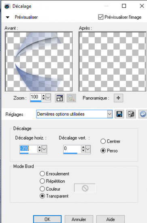The image size is (147, 223).
Task: Collapse the Prévisualiser triangle expander
Action: point(8,17)
